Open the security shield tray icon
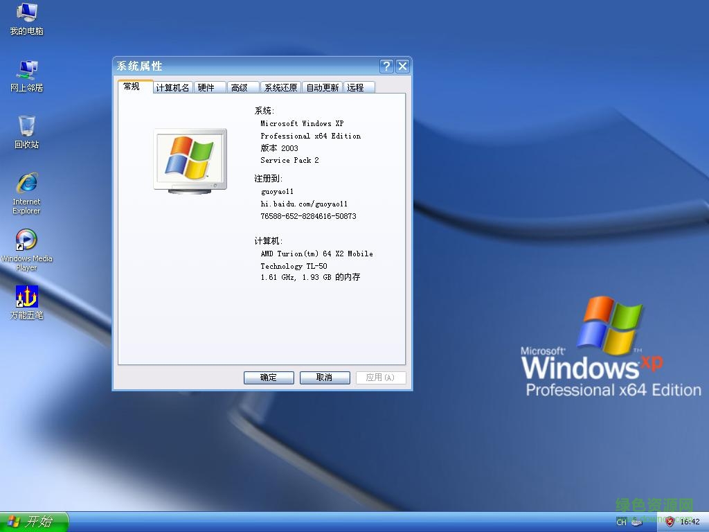 (x=670, y=522)
